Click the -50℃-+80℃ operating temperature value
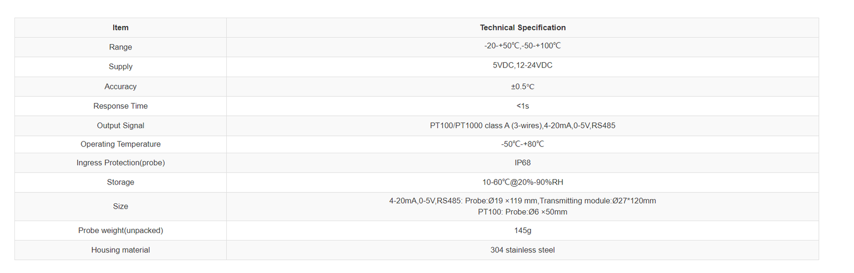 point(523,144)
